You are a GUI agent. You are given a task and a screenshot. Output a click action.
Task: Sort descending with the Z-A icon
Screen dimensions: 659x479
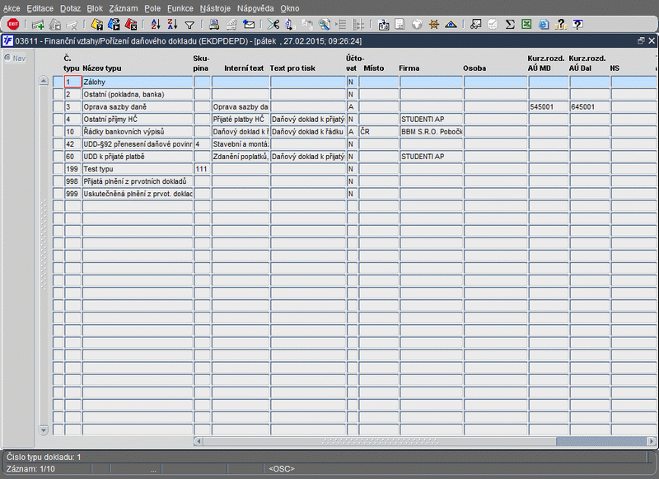click(172, 25)
